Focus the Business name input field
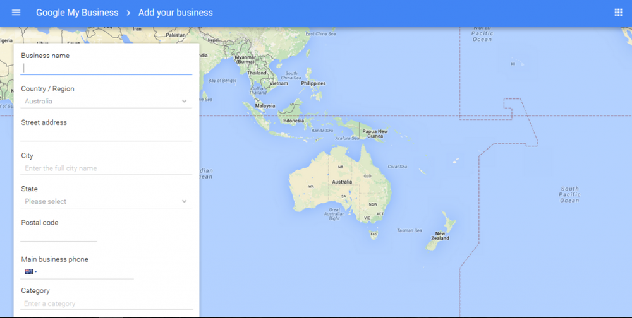Image resolution: width=632 pixels, height=318 pixels. tap(106, 68)
